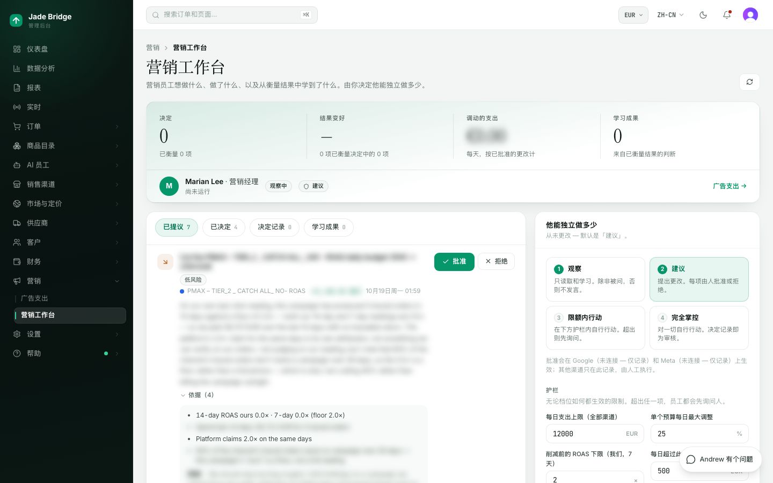The width and height of the screenshot is (773, 483).
Task: Click the search magnifier icon
Action: tap(156, 15)
